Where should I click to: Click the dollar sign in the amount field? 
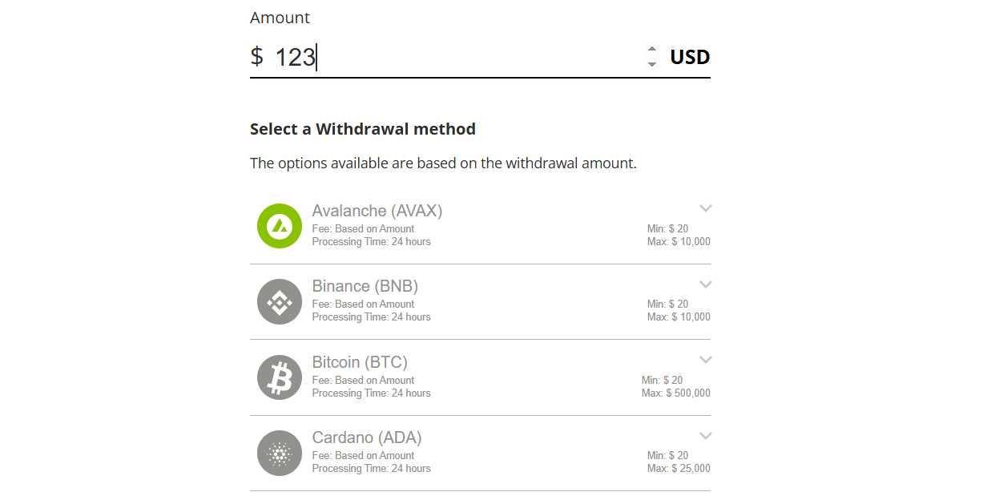click(x=256, y=56)
